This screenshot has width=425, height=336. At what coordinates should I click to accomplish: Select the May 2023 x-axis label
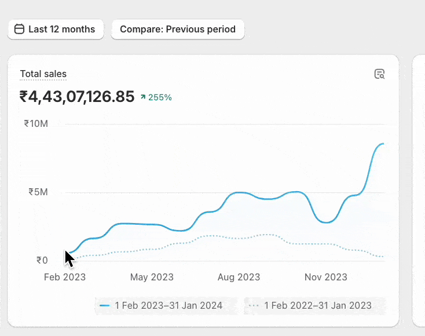152,277
